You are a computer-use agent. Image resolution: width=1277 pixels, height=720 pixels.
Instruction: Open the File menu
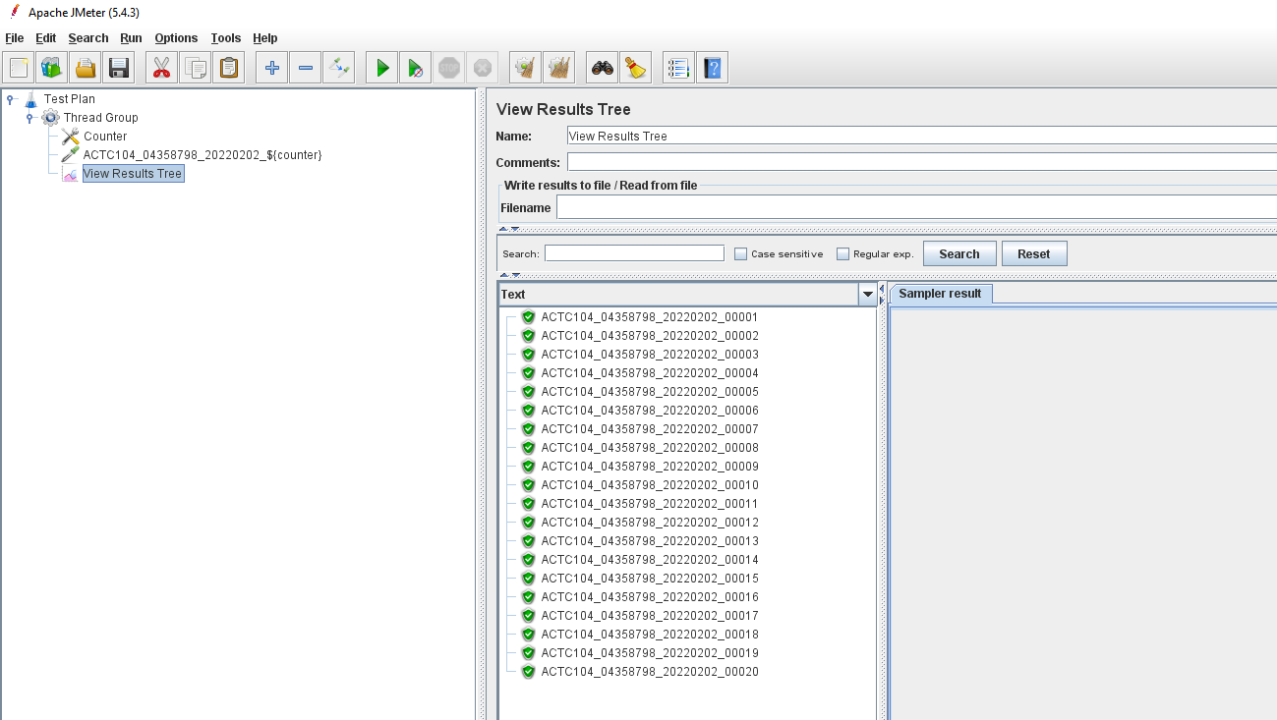tap(14, 38)
